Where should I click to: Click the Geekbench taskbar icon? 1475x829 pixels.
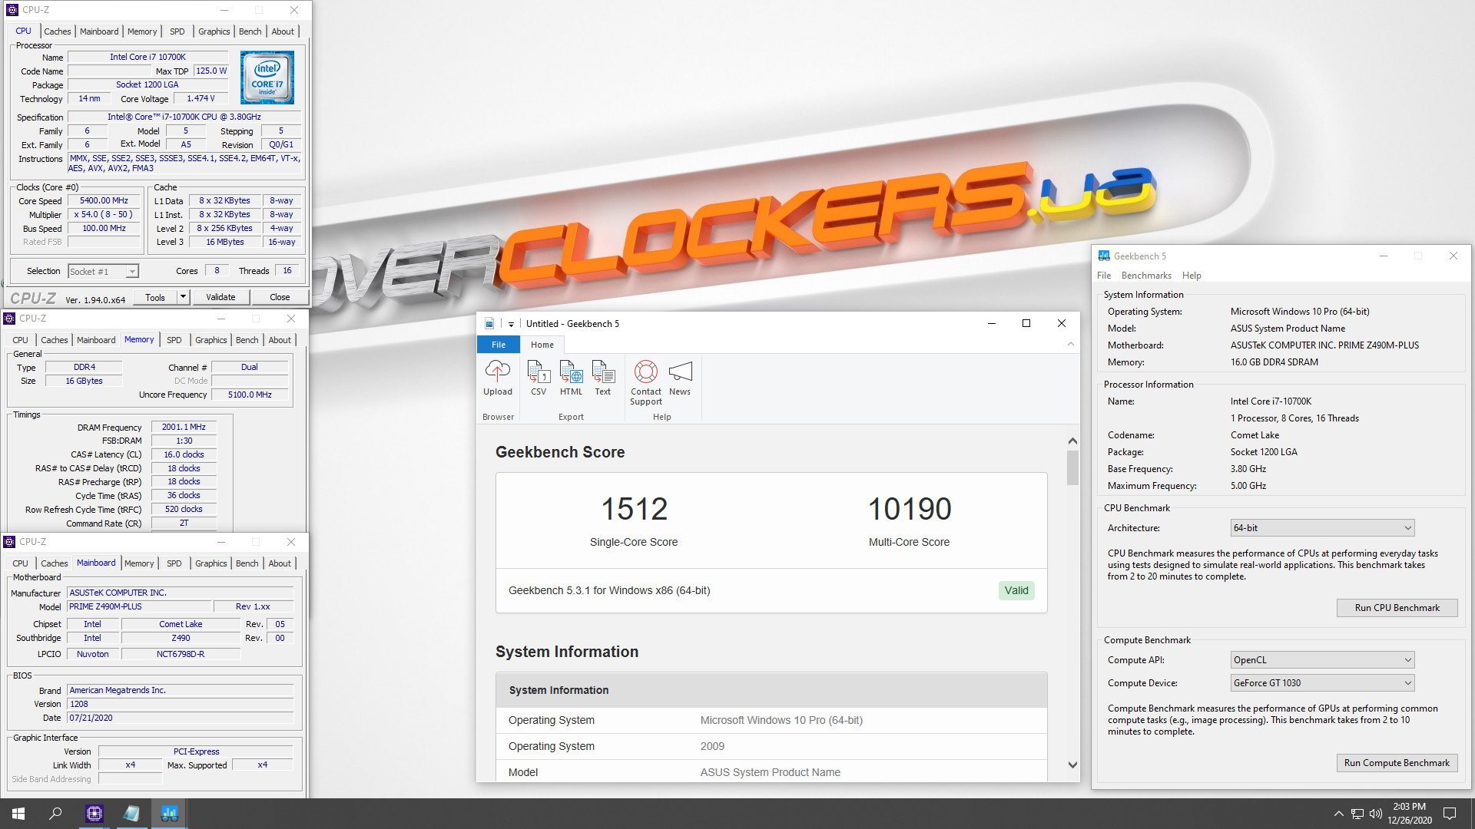(169, 814)
